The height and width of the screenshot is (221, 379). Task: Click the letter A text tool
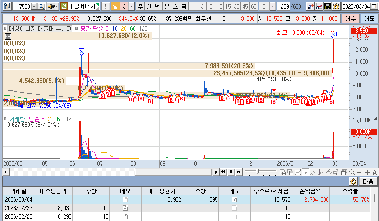[x=374, y=172]
